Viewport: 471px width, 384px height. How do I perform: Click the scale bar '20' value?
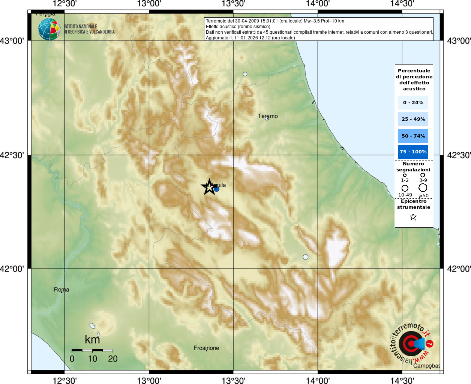pyautogui.click(x=113, y=359)
